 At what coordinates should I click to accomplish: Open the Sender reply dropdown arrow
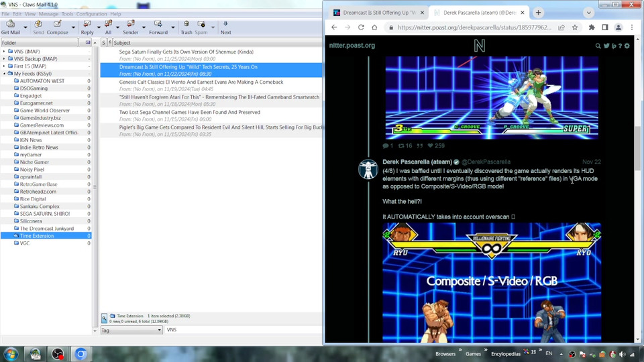coord(144,27)
